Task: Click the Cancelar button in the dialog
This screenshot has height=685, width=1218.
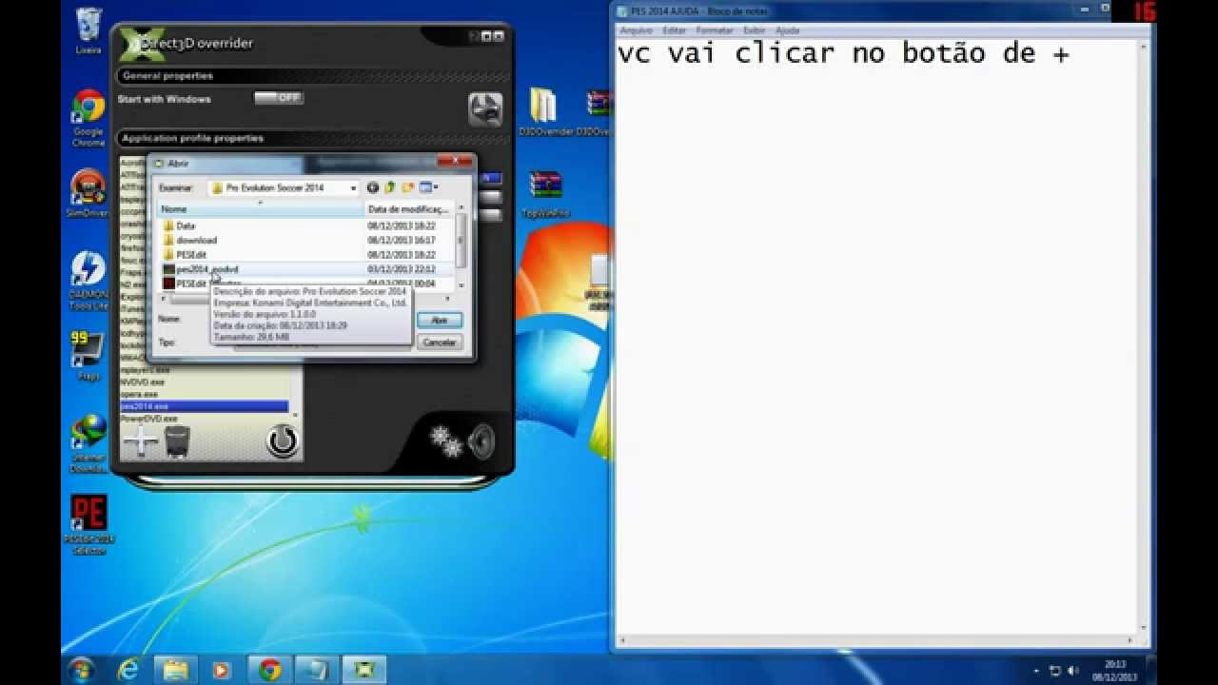Action: tap(440, 342)
